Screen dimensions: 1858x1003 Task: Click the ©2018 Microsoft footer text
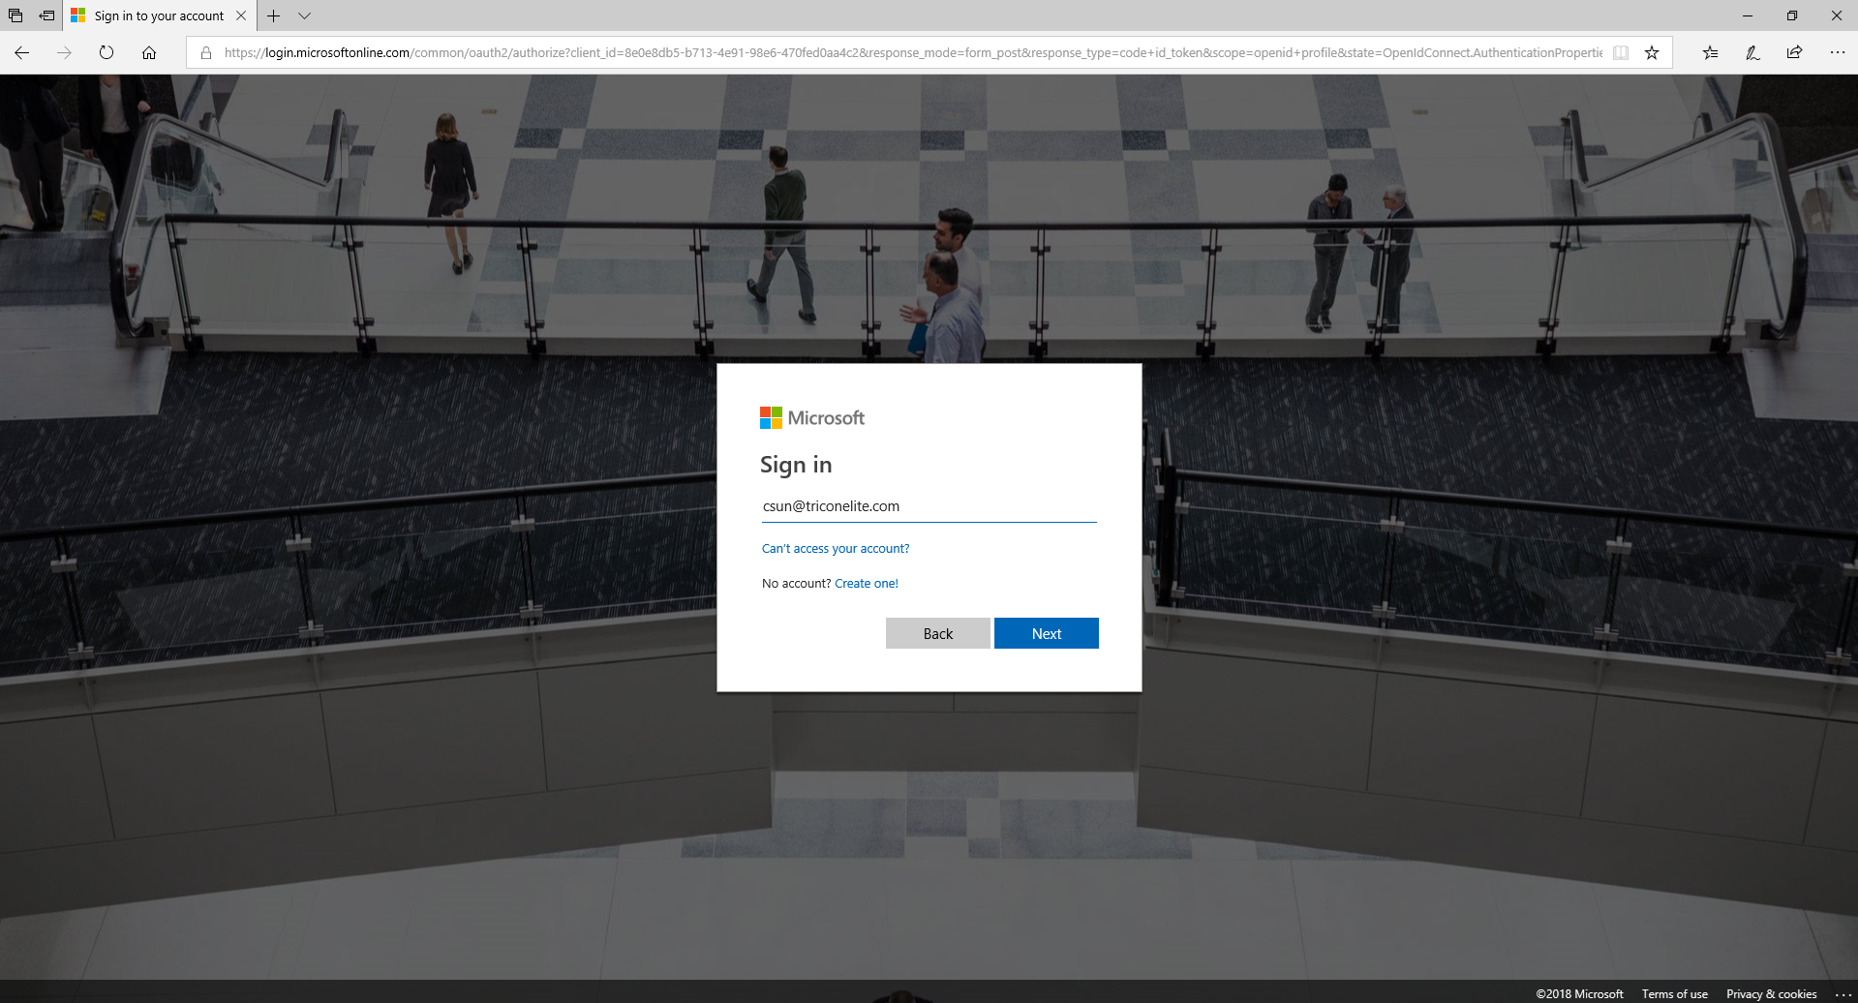[1579, 993]
